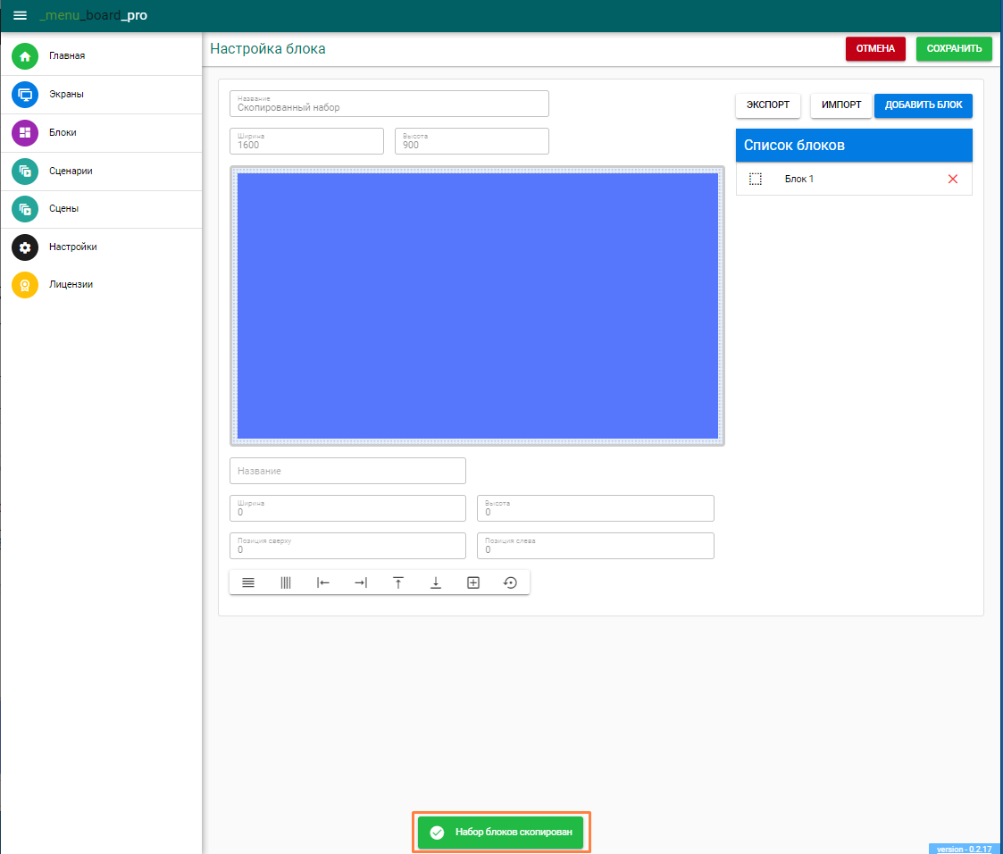Go to Главная in sidebar
The image size is (1003, 854).
coord(67,56)
